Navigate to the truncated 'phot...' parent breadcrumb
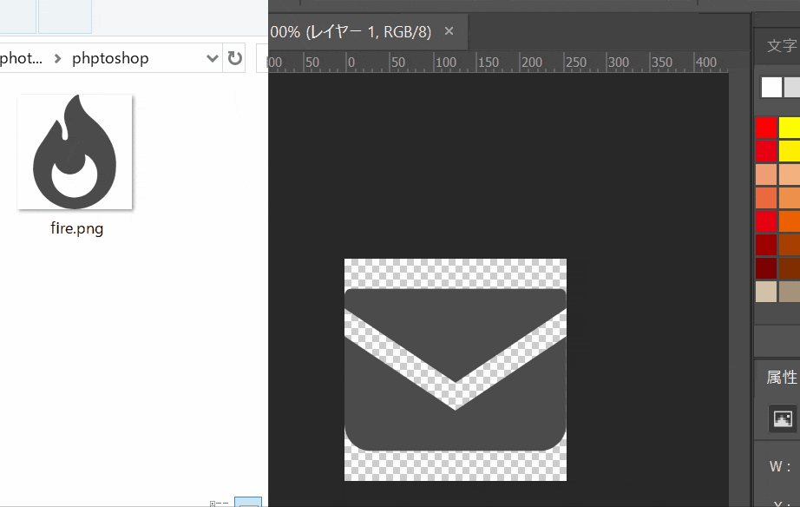800x507 pixels. [21, 58]
